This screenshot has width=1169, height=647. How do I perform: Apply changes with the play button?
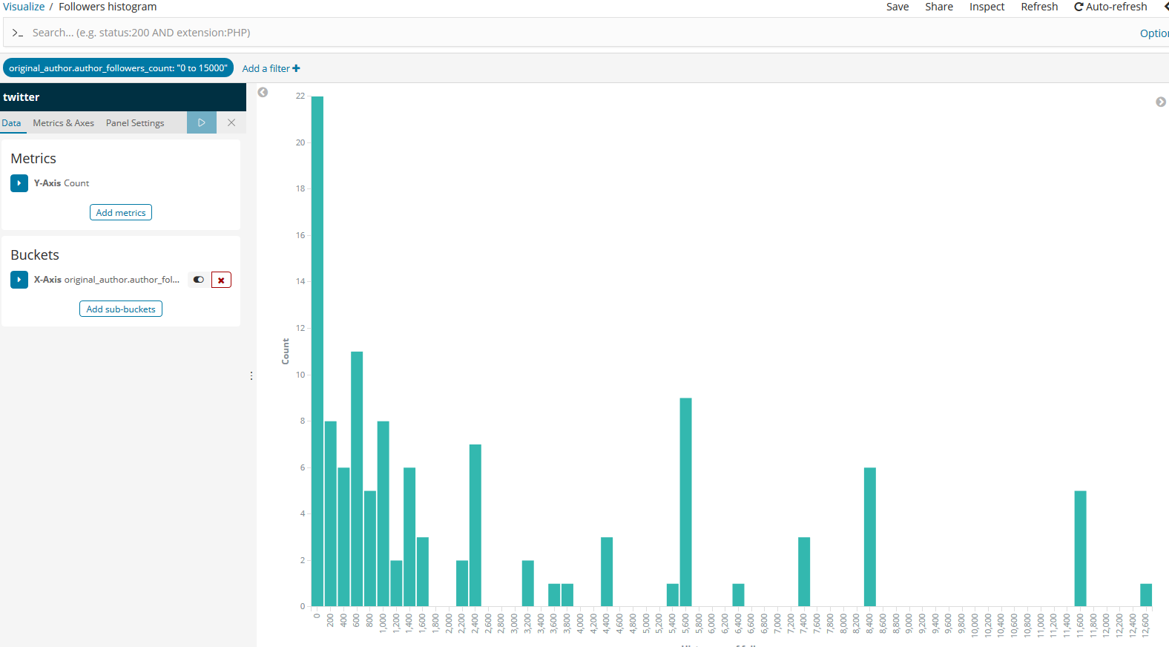pos(202,122)
